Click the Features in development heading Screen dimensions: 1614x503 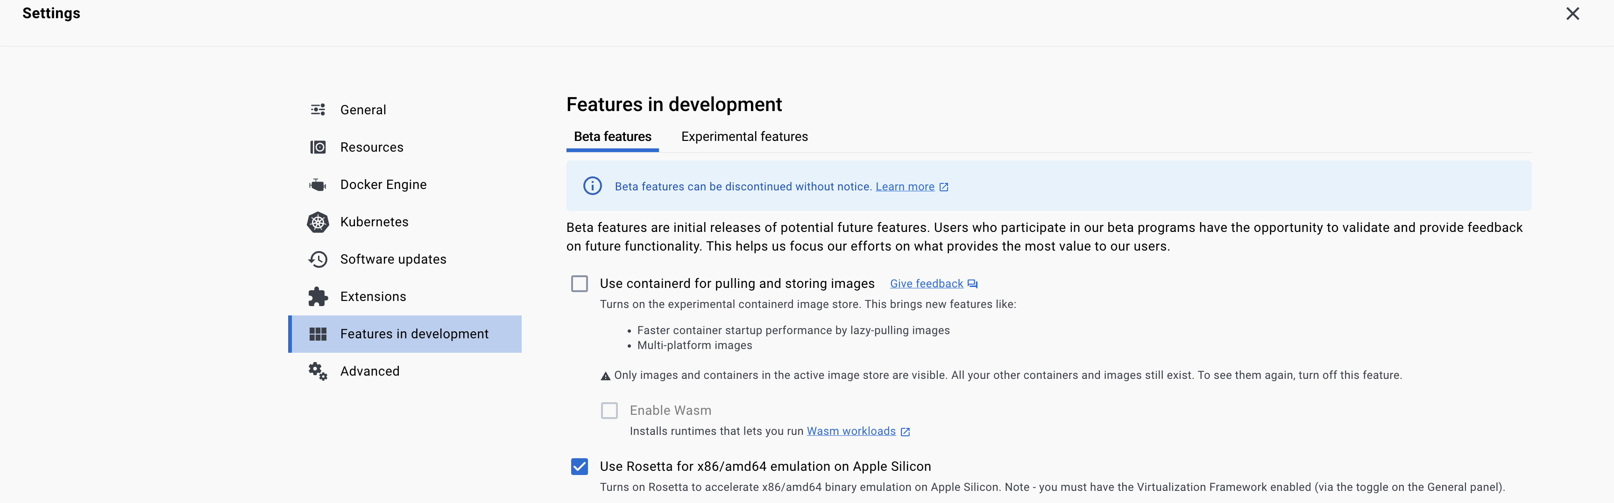pos(673,104)
